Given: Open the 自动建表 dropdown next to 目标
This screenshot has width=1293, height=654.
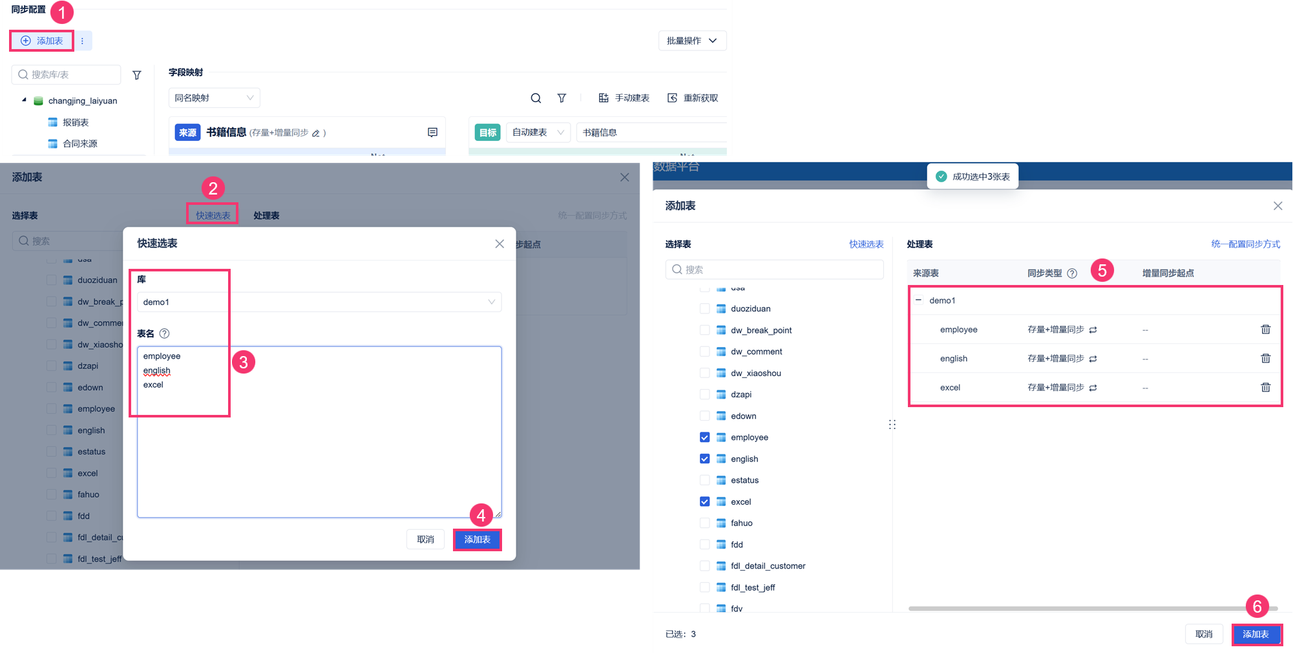Looking at the screenshot, I should (x=538, y=132).
